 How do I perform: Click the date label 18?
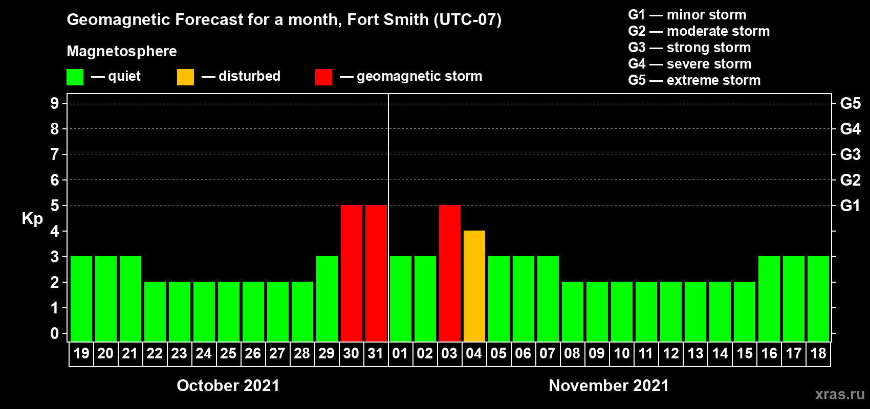pos(818,353)
